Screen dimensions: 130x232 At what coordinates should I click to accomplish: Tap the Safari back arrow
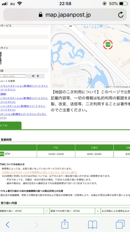[8, 225]
